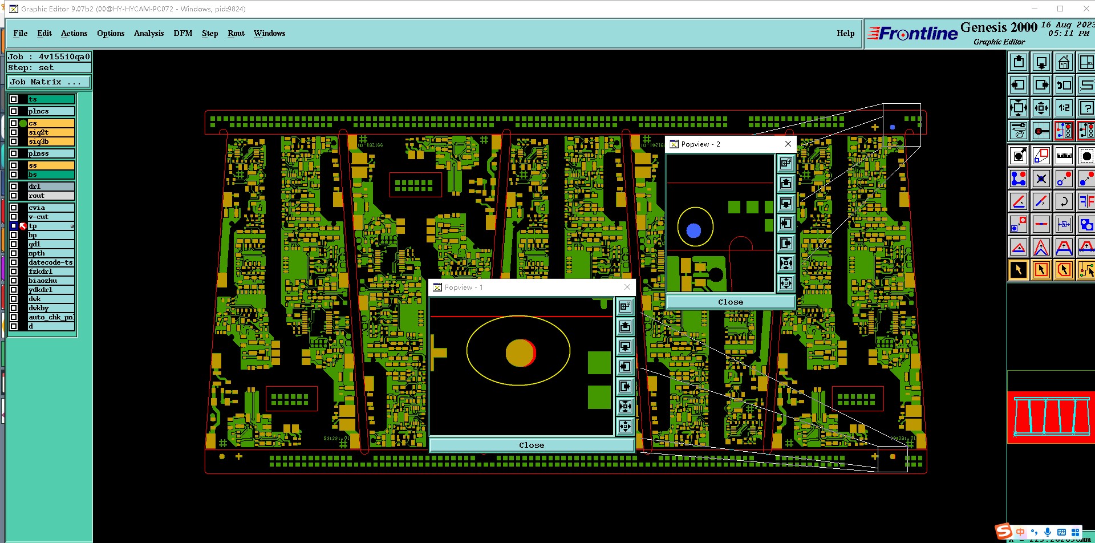Click the Step: set field
The image size is (1095, 543).
(49, 67)
